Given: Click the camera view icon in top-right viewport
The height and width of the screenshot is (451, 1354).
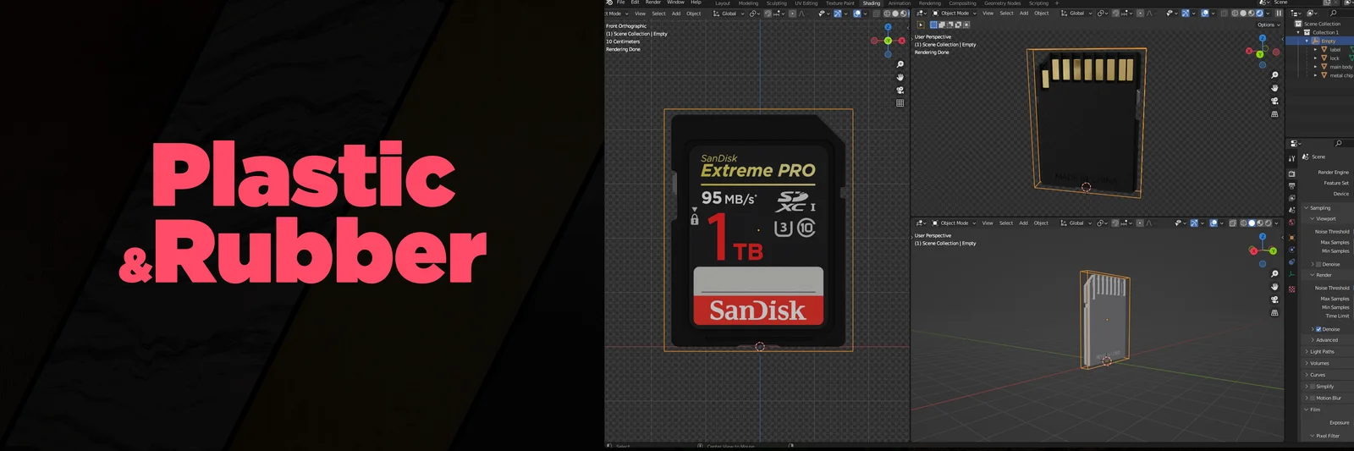Looking at the screenshot, I should (x=1274, y=101).
